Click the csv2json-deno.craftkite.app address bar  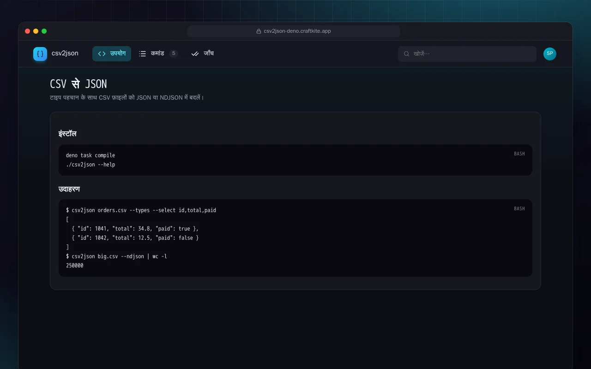coord(294,31)
